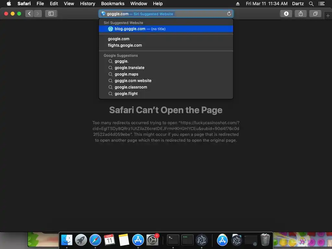332x249 pixels.
Task: Select the google.flight search suggestion
Action: (166, 94)
